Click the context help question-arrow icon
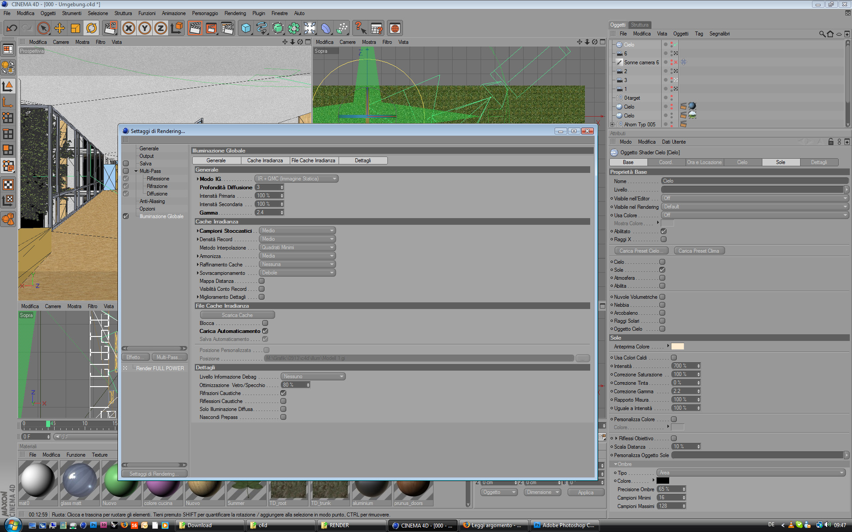The width and height of the screenshot is (852, 532). click(x=360, y=28)
